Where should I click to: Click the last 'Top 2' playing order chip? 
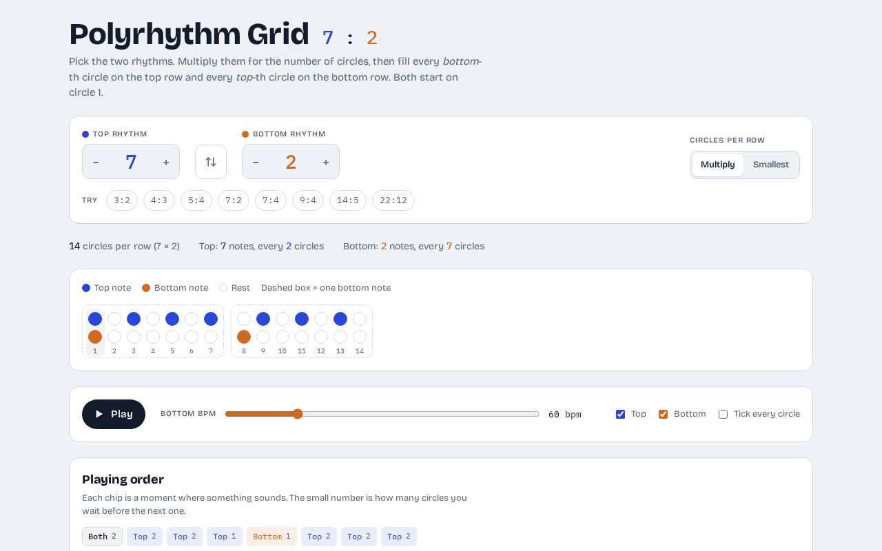399,537
